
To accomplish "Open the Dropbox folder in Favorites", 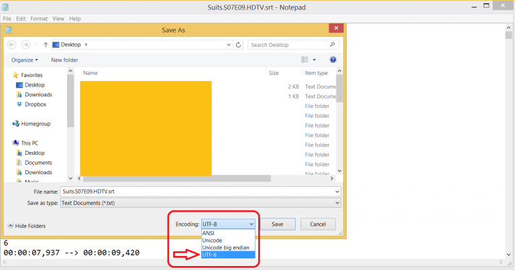I will (36, 105).
